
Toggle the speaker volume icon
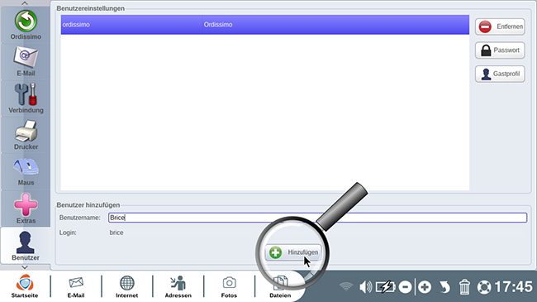(365, 287)
